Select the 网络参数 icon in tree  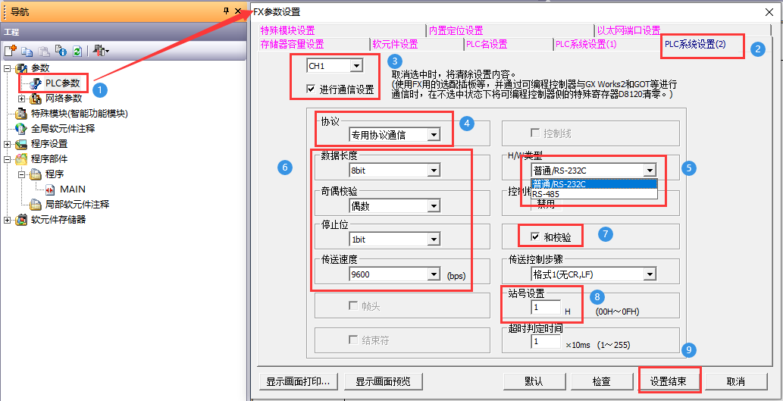[37, 99]
